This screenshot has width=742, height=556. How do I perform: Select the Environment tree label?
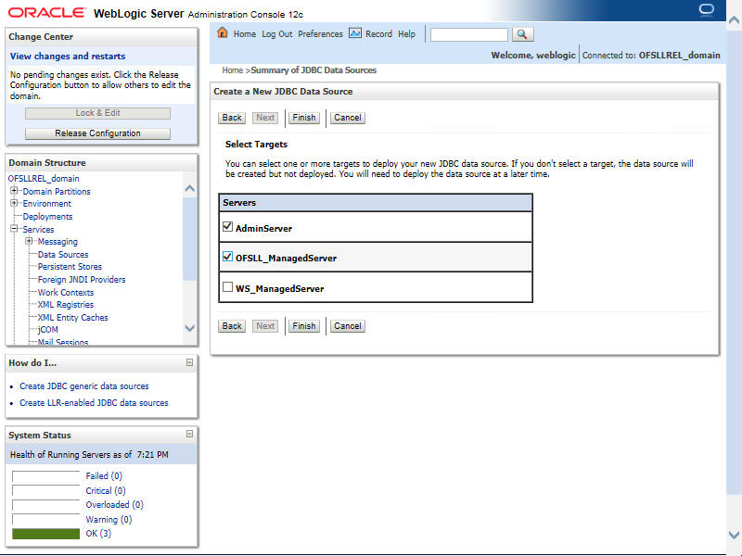[47, 204]
